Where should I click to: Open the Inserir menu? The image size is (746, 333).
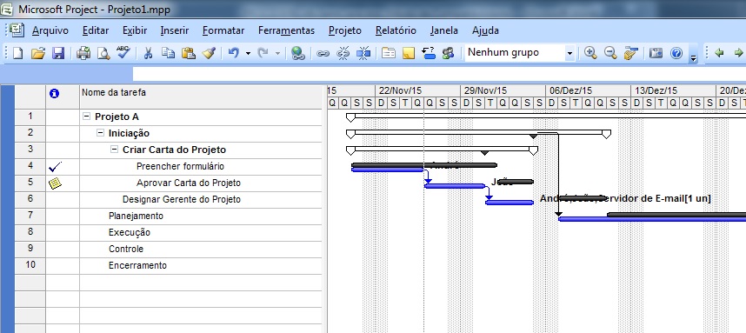coord(175,30)
